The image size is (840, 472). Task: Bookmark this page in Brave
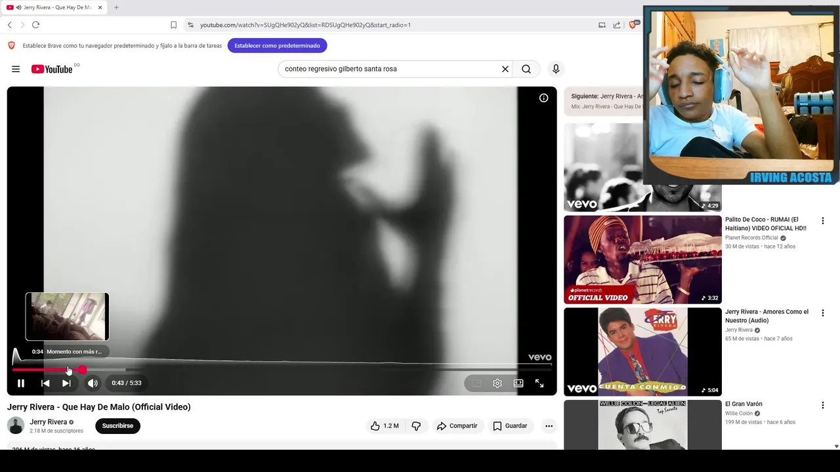(173, 25)
